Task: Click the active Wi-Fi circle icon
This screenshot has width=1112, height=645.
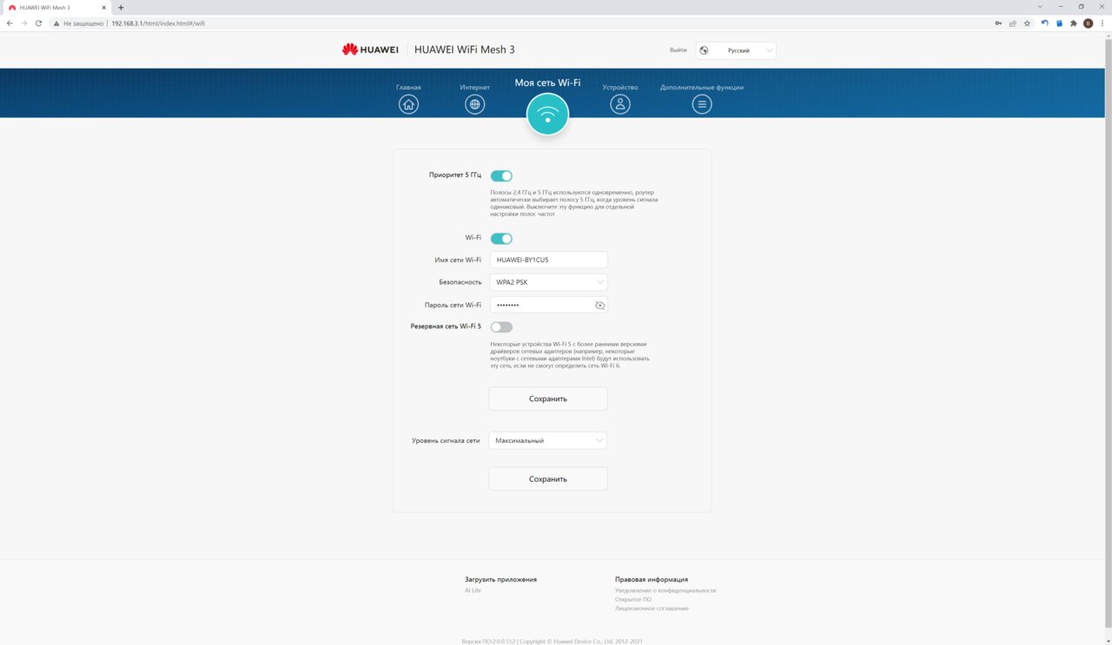Action: pyautogui.click(x=547, y=115)
